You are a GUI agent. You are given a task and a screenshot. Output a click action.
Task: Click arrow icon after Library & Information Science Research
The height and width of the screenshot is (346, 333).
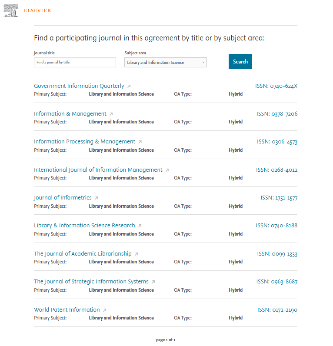[x=140, y=226]
